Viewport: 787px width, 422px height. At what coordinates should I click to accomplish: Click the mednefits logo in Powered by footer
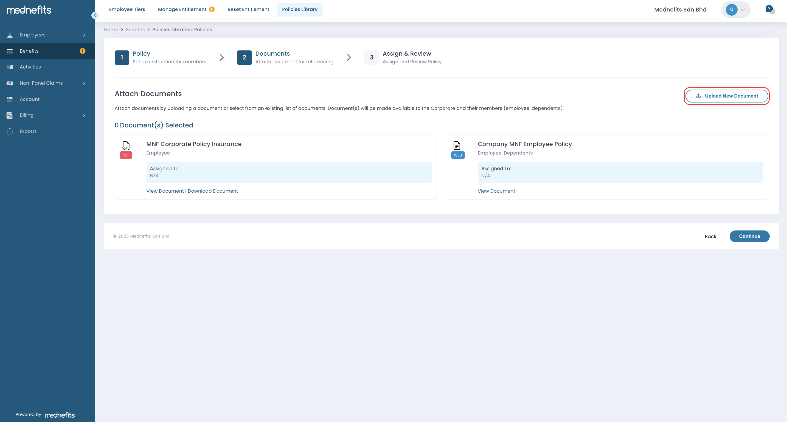coord(60,415)
